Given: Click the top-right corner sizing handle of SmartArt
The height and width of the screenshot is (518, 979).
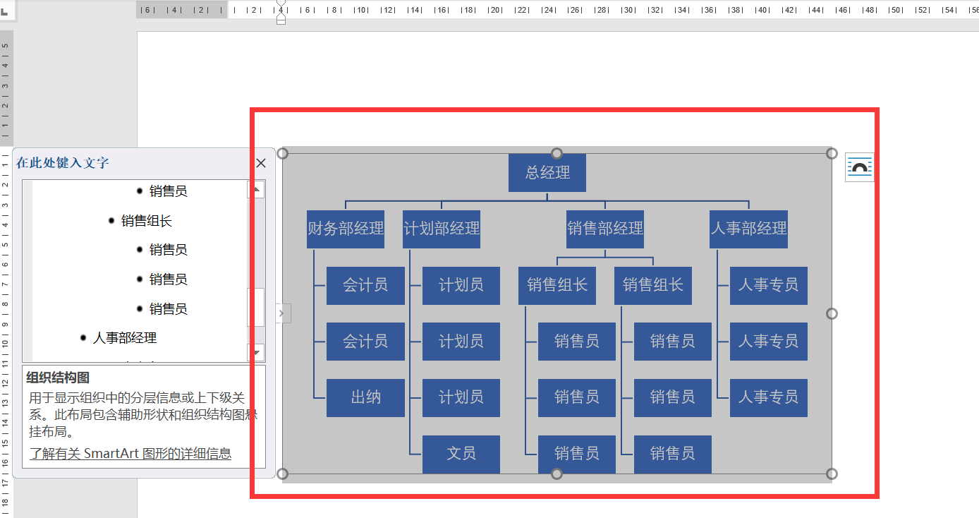Looking at the screenshot, I should pyautogui.click(x=832, y=153).
